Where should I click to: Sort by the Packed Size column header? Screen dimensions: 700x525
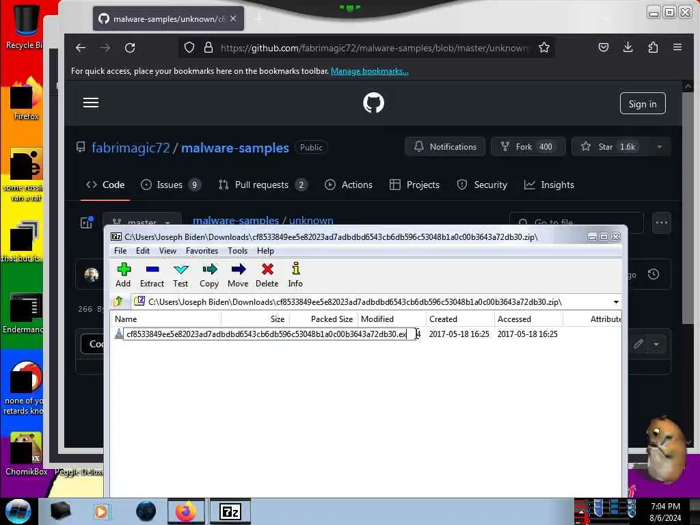[x=323, y=319]
